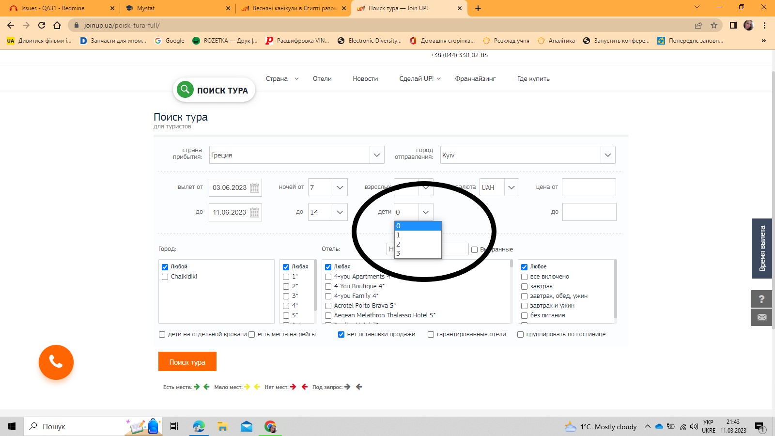Image resolution: width=775 pixels, height=436 pixels.
Task: Expand the departure city dropdown (Kyiv)
Action: pos(607,155)
